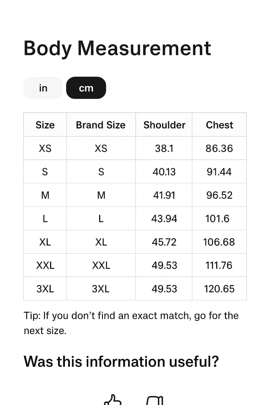Click the sizing tip text
The width and height of the screenshot is (270, 405).
click(131, 323)
